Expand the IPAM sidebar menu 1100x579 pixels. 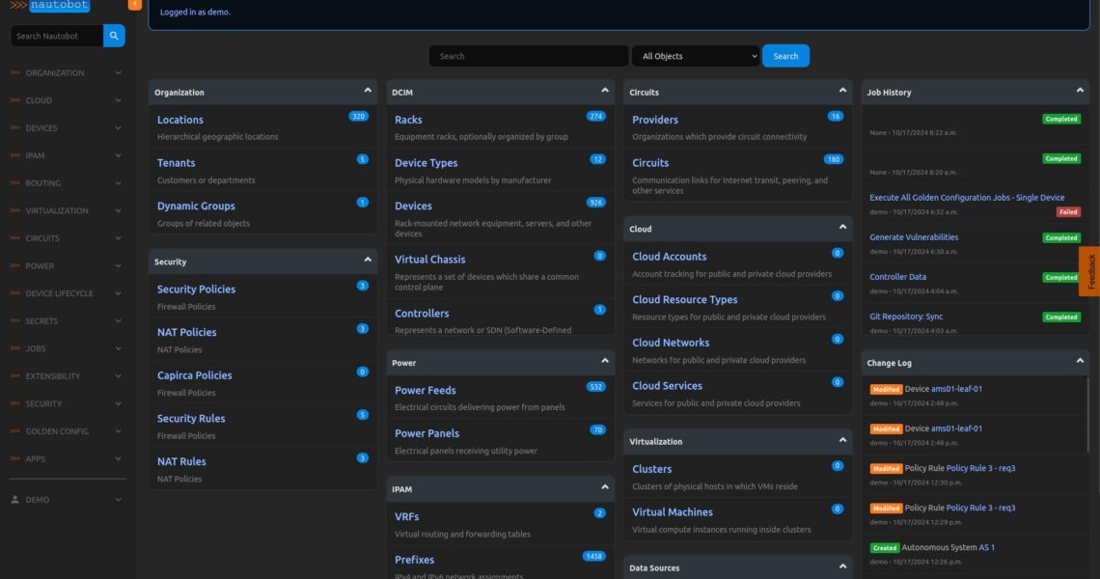[x=66, y=155]
